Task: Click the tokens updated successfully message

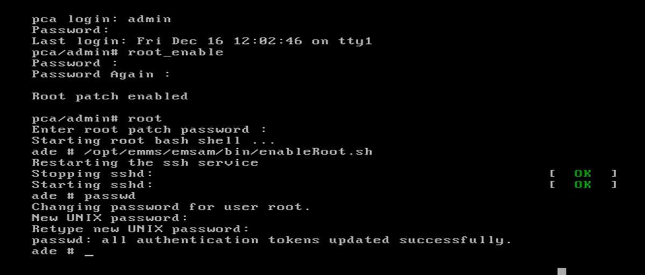Action: [x=272, y=240]
